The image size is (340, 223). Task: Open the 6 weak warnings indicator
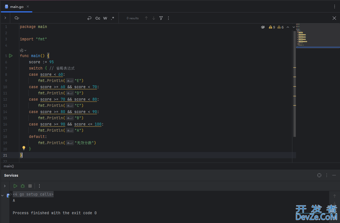pyautogui.click(x=280, y=27)
